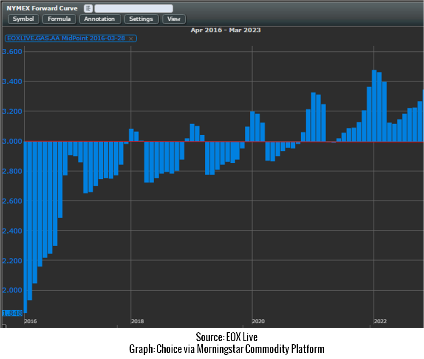Click the 2022 label on the x-axis
This screenshot has height=359, width=424.
[x=380, y=321]
